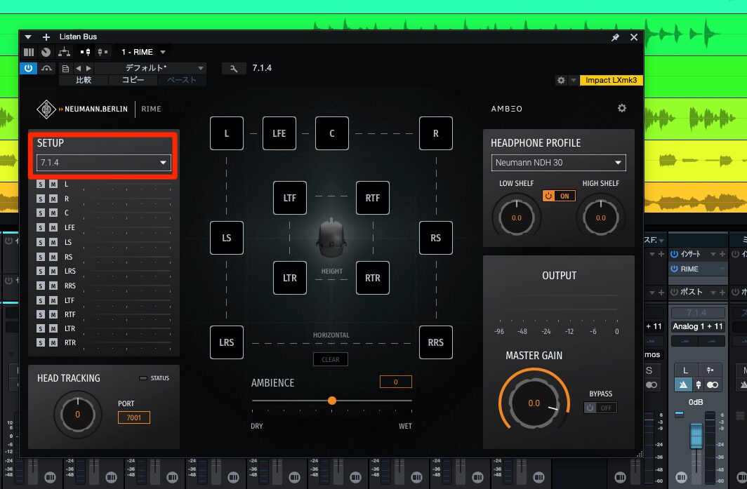The height and width of the screenshot is (489, 747).
Task: Click the CLEAR button under HORIZONTAL
Action: coord(331,360)
